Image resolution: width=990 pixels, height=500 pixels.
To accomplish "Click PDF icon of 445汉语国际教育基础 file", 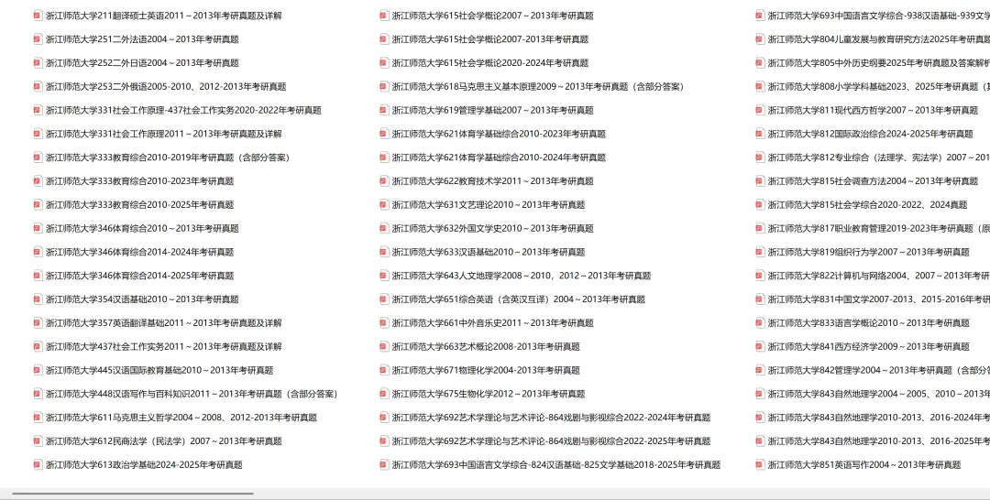I will tap(38, 370).
